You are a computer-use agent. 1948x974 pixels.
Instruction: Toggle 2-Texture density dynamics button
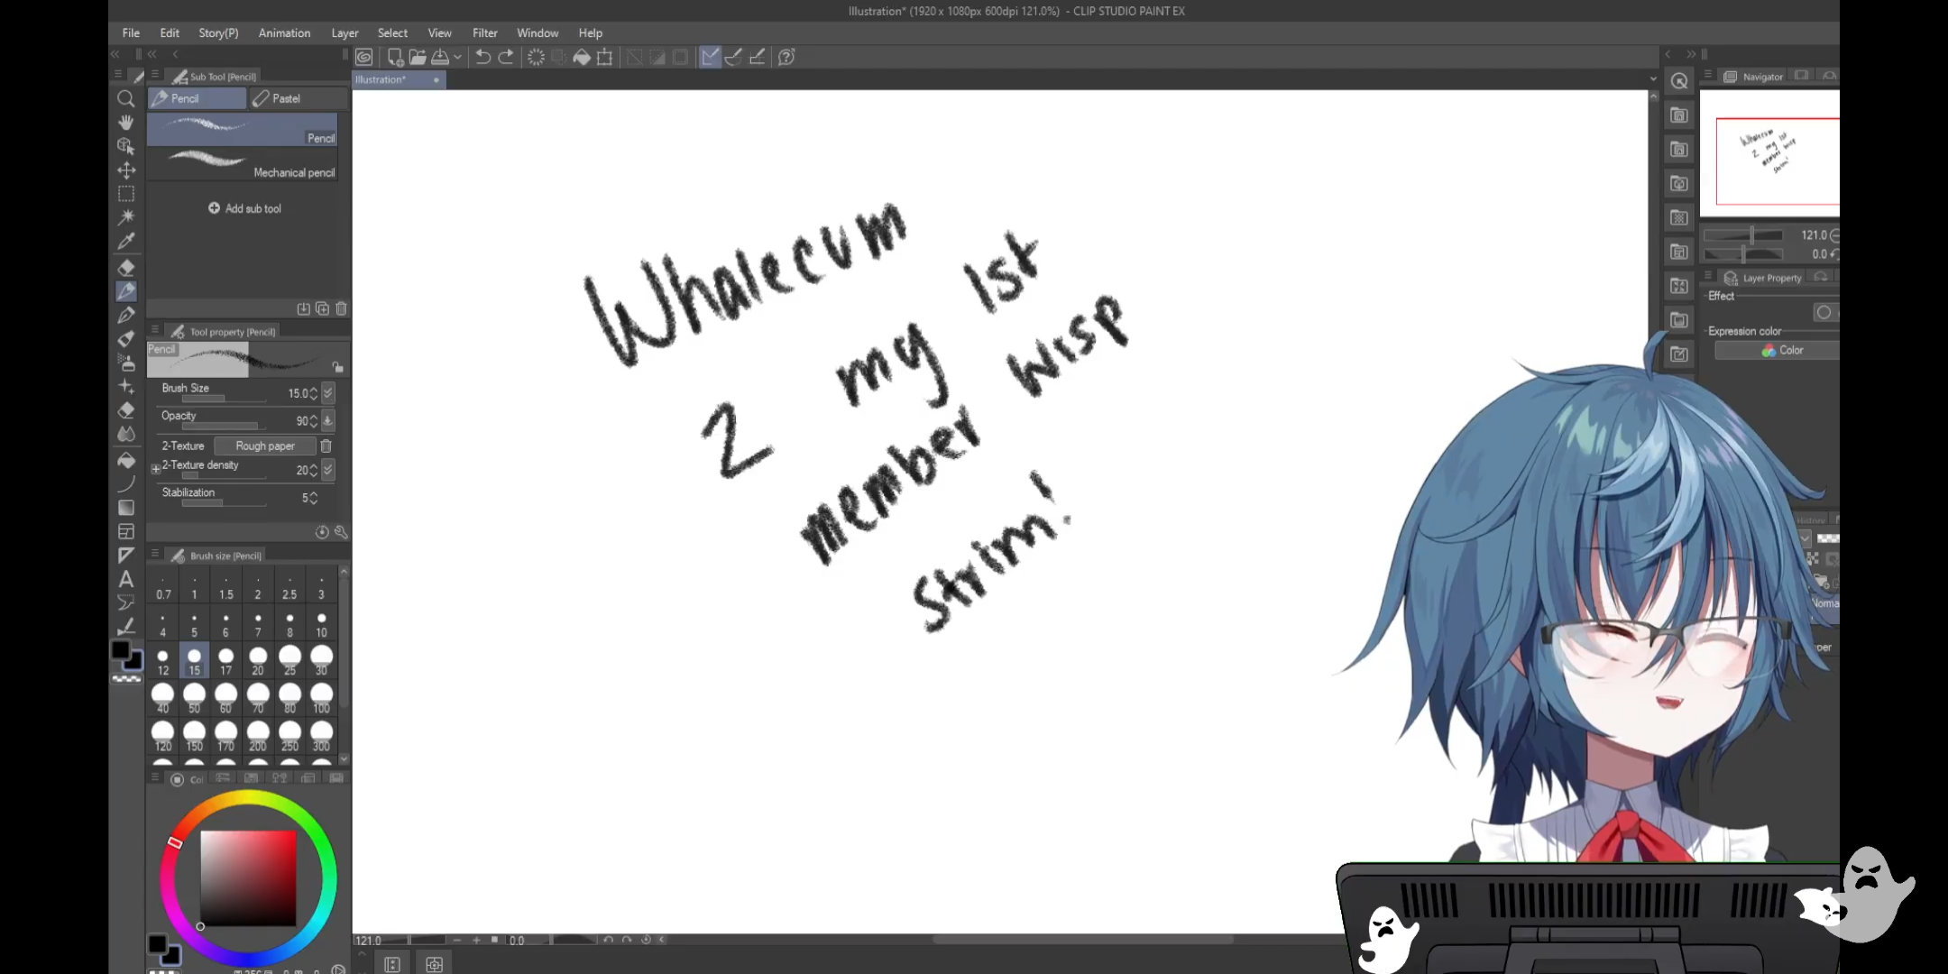[328, 470]
